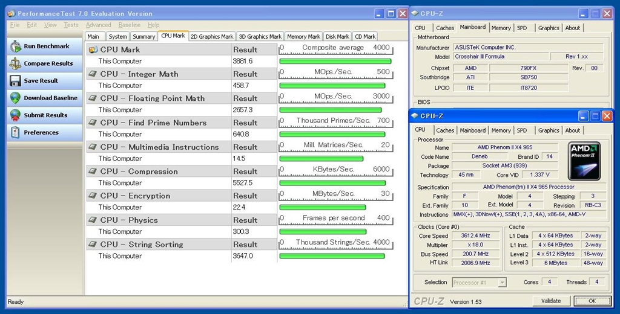Expand the Processor #1 selection dropdown
This screenshot has width=620, height=314.
pyautogui.click(x=502, y=283)
